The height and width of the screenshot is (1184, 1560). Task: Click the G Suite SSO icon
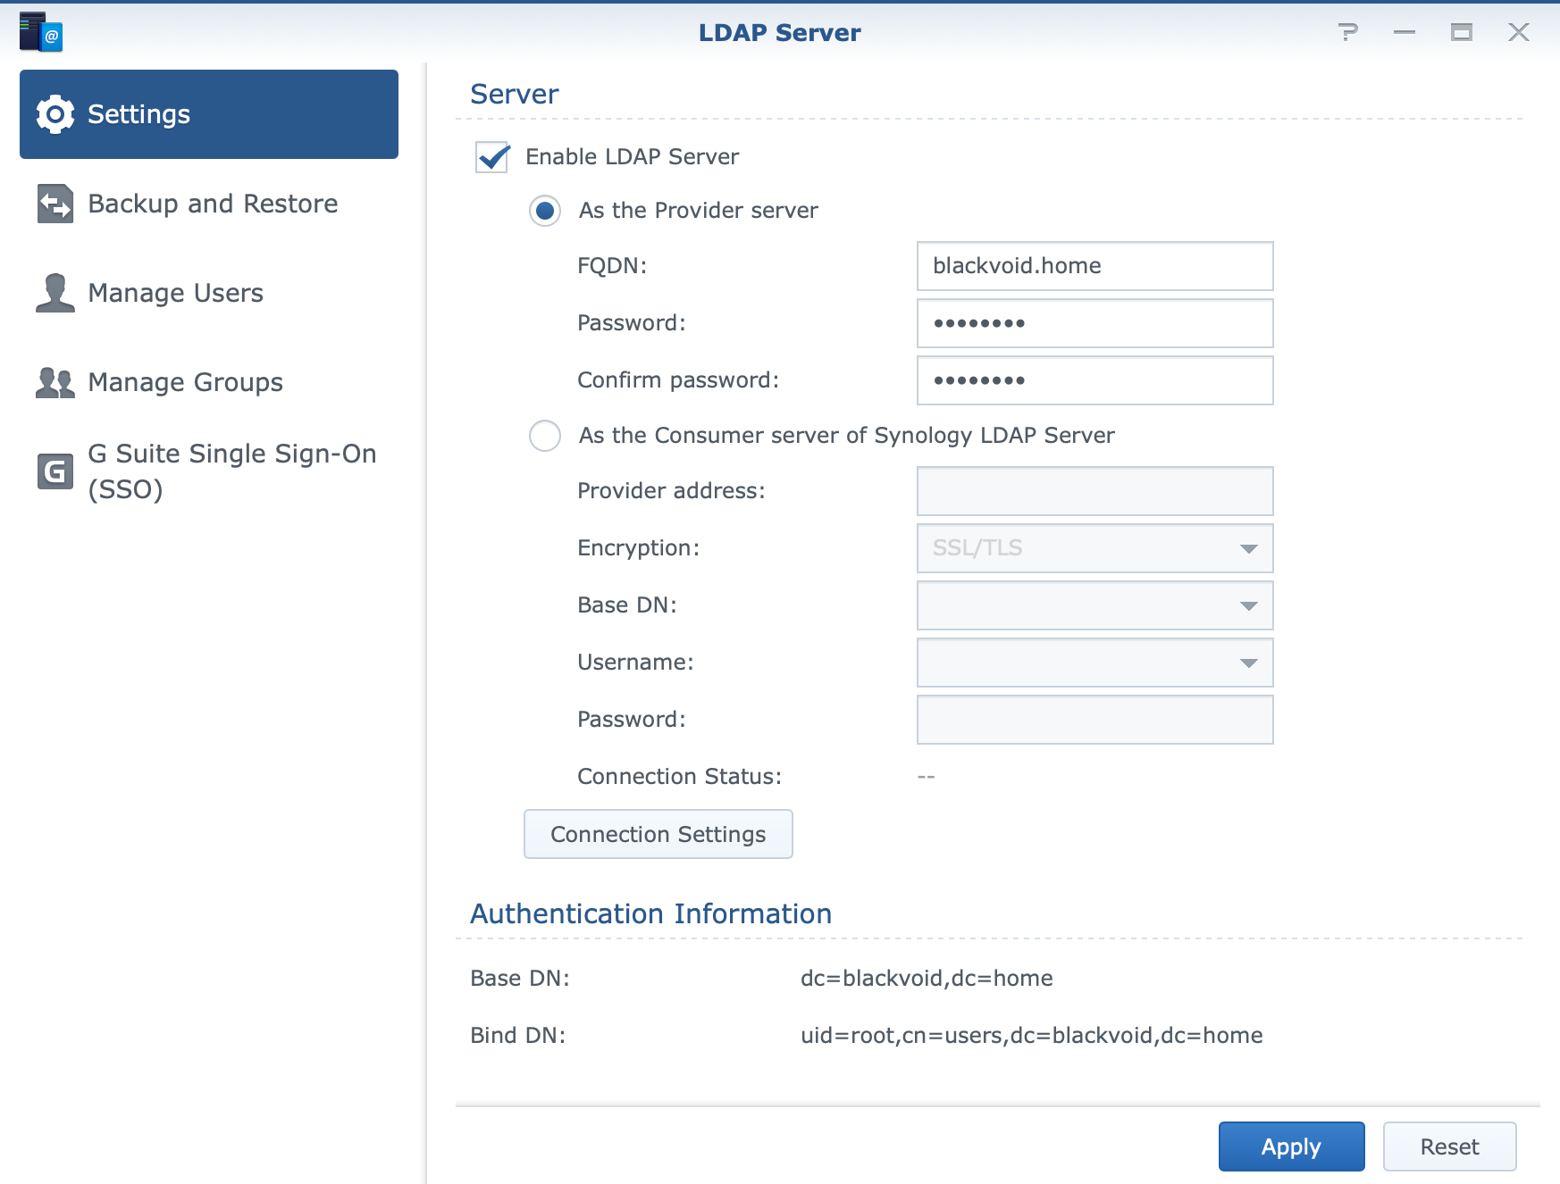pyautogui.click(x=55, y=471)
